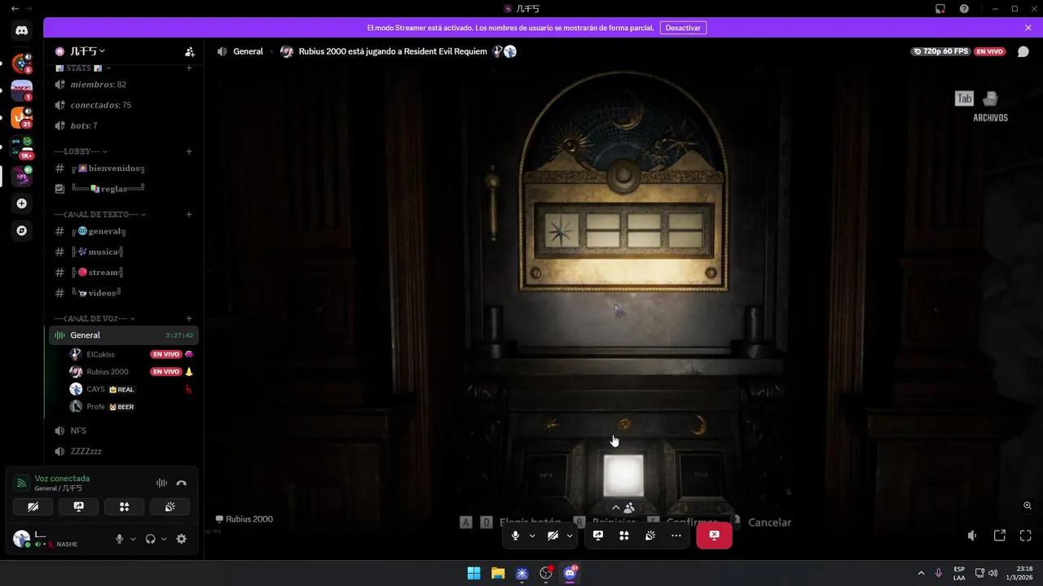Pop out the stream window
Image resolution: width=1043 pixels, height=586 pixels.
pyautogui.click(x=1000, y=536)
